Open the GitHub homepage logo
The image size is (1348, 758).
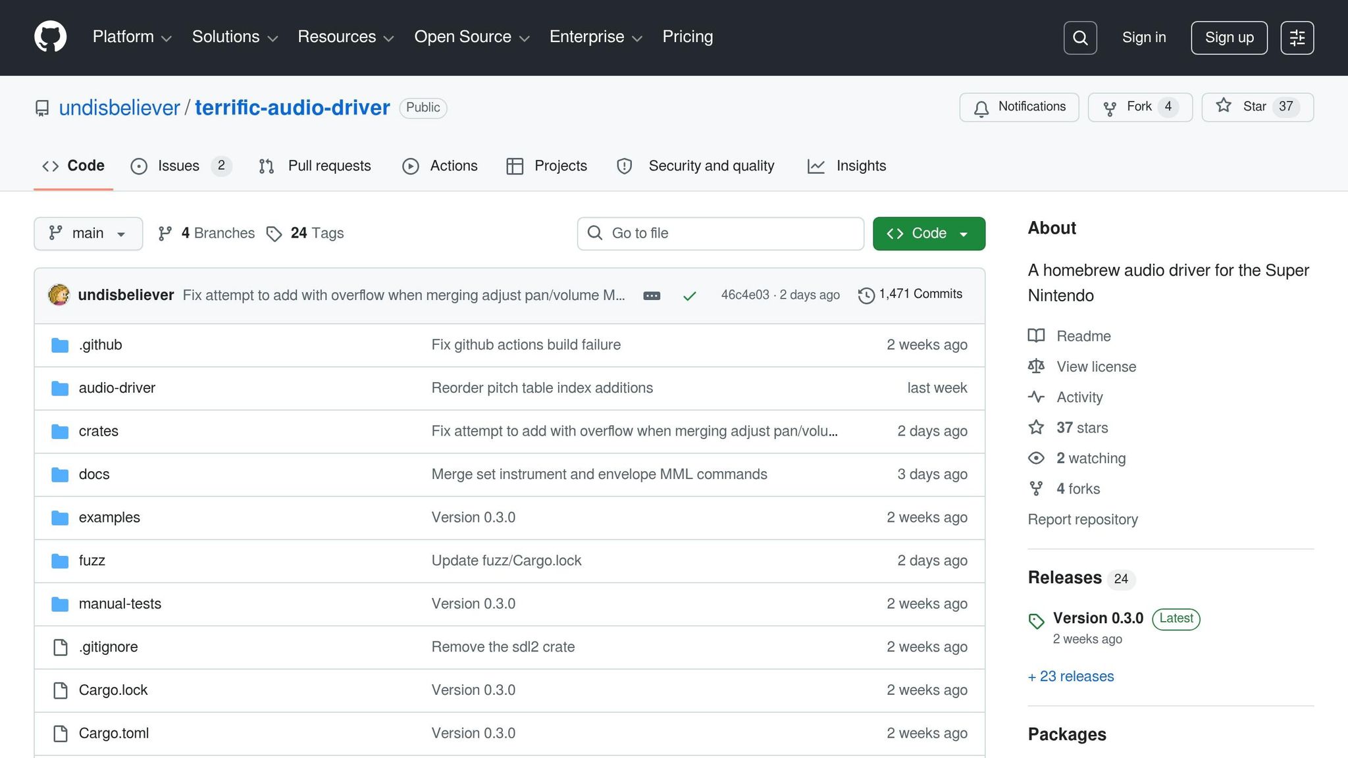pyautogui.click(x=51, y=37)
